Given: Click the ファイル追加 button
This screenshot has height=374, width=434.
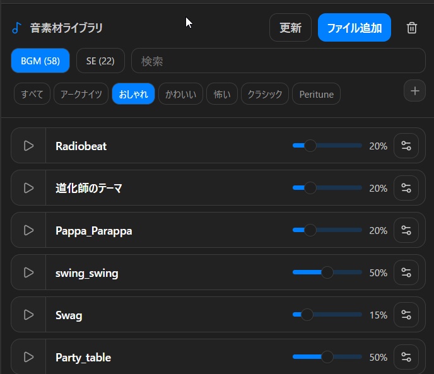Looking at the screenshot, I should coord(354,28).
